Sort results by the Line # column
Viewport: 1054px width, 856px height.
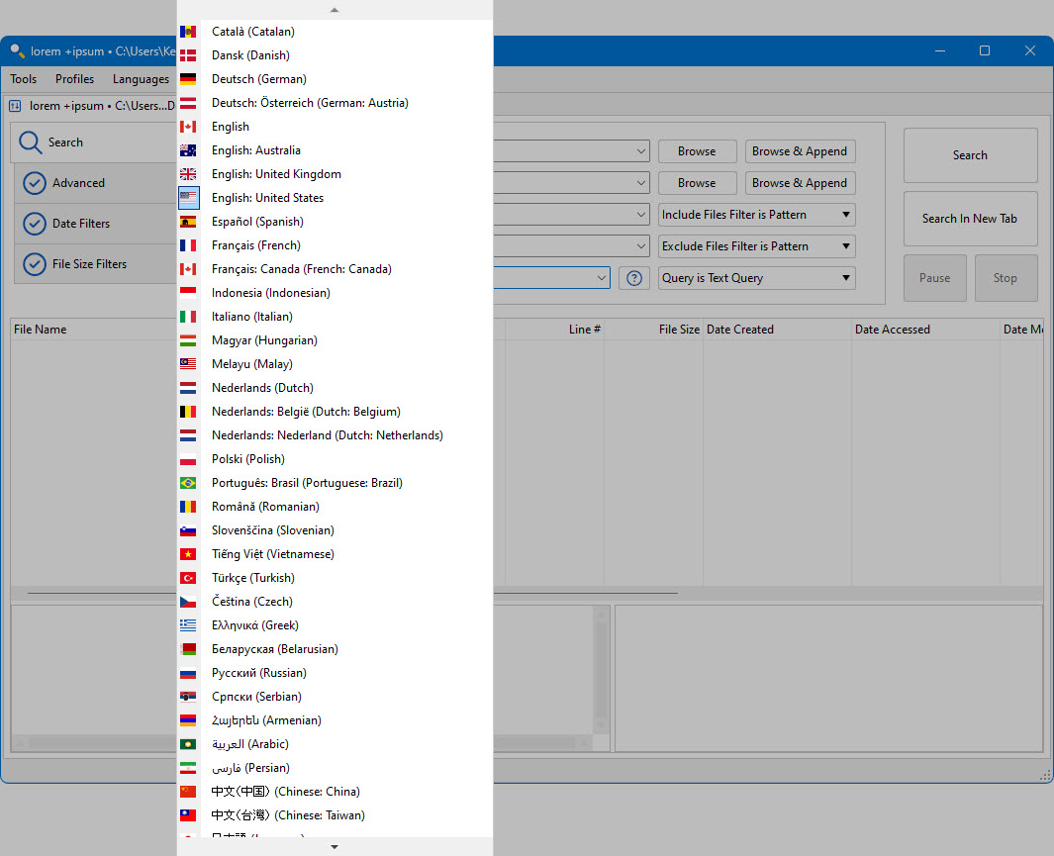(554, 330)
